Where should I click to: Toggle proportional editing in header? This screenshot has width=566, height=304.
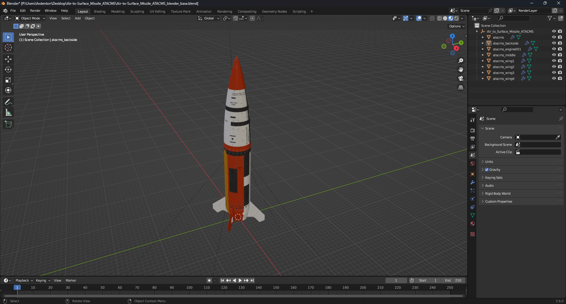click(252, 18)
